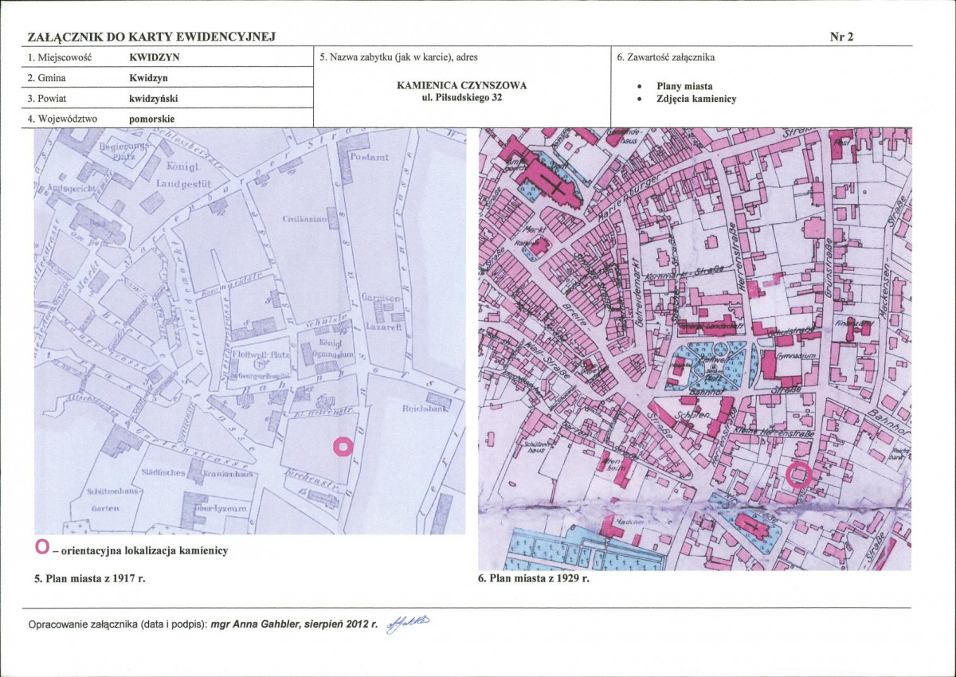Screen dimensions: 956x677
Task: Click the KAMIENICA CZYNSZOWA title text
Action: click(461, 85)
